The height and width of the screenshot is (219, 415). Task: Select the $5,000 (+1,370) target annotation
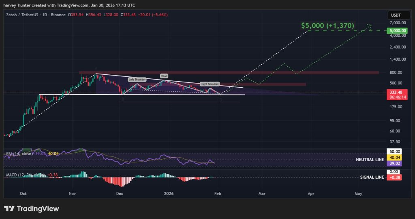click(x=327, y=25)
